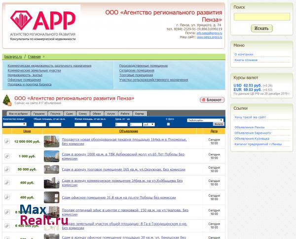Open the Окружная trade space thumbnail
Image resolution: width=296 pixels, height=239 pixels.
point(51,169)
